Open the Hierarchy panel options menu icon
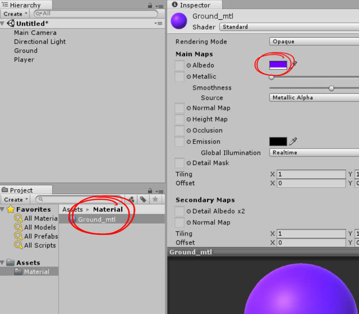The height and width of the screenshot is (314, 359). (159, 6)
